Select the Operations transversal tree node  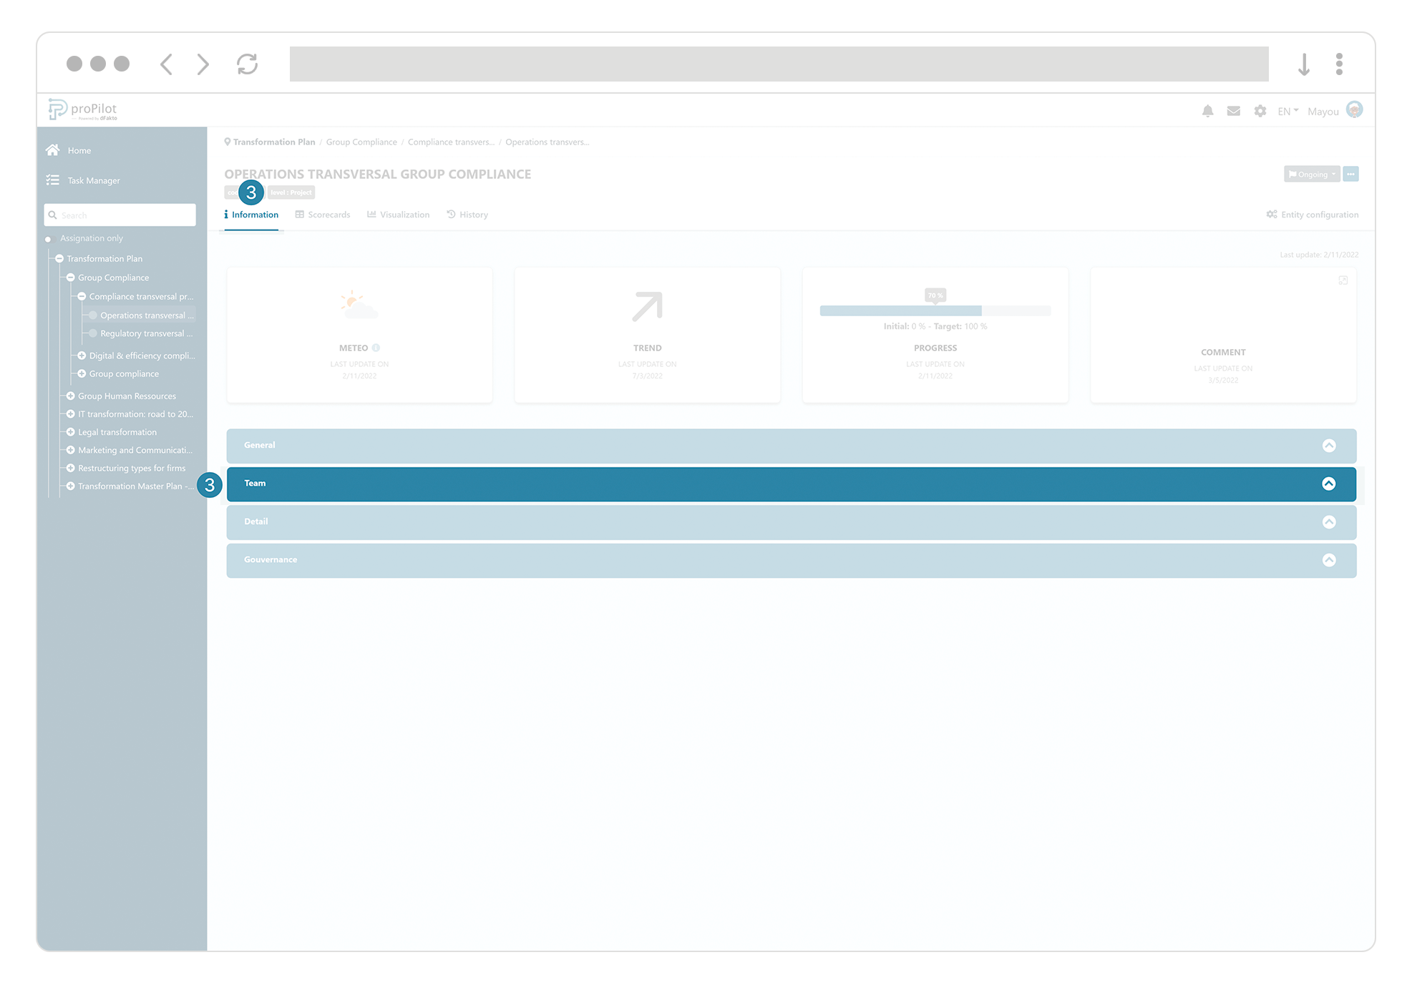[145, 315]
